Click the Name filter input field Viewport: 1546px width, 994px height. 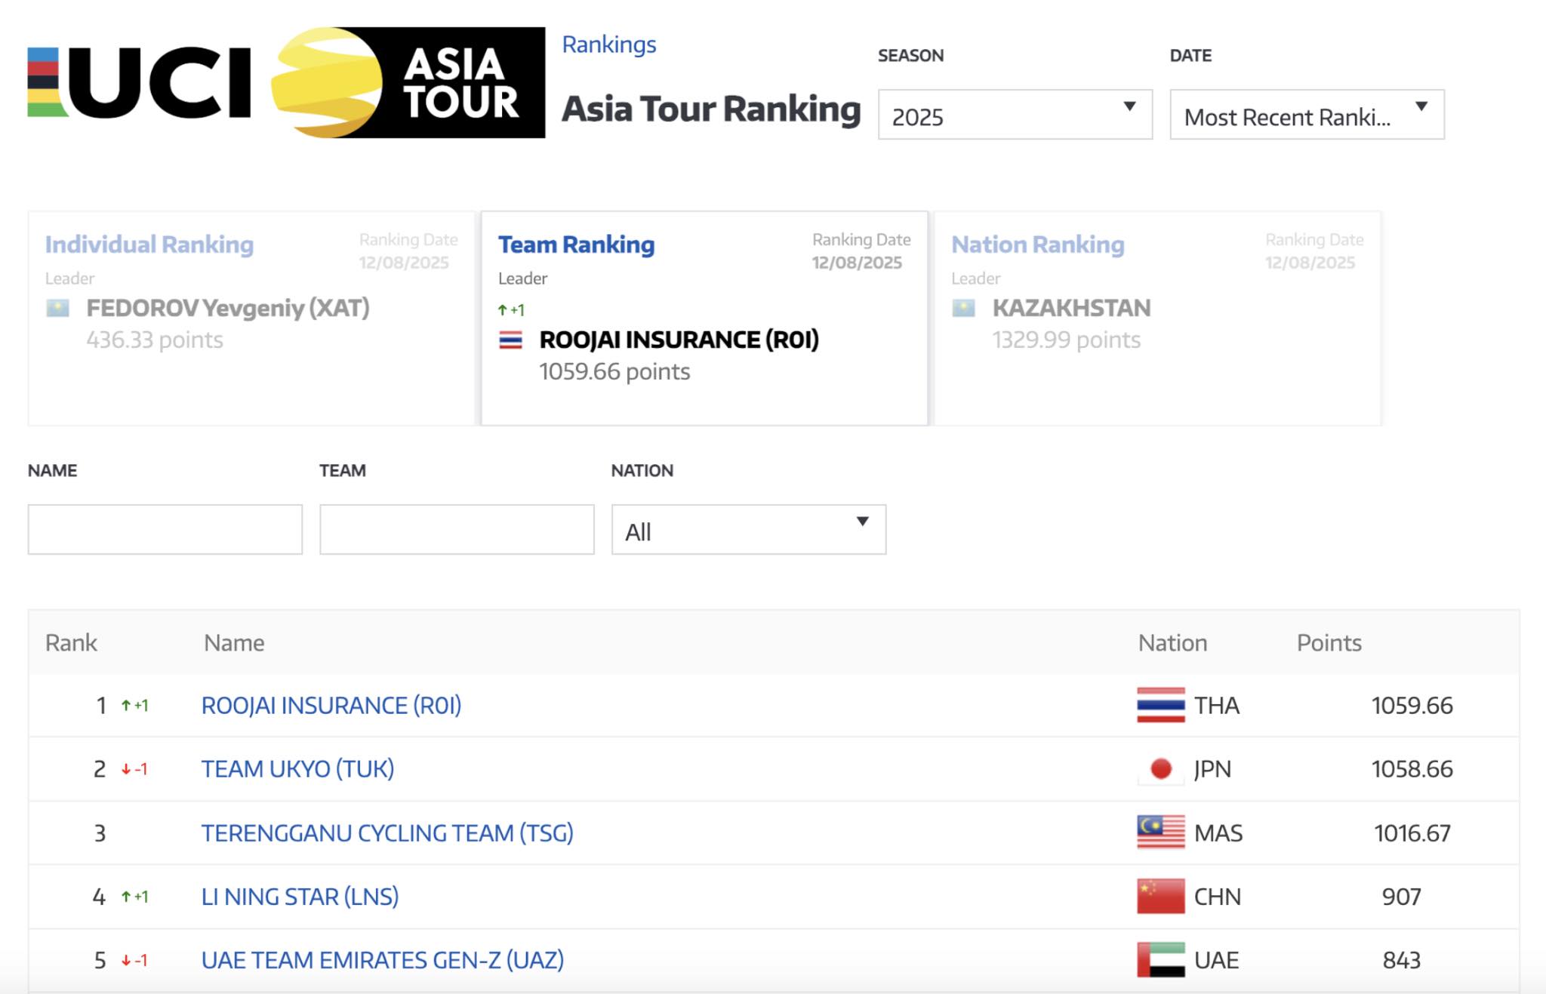tap(165, 530)
